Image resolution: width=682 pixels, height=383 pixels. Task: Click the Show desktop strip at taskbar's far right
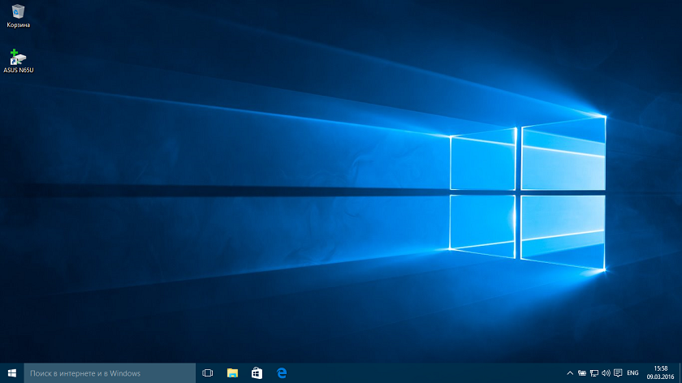680,373
